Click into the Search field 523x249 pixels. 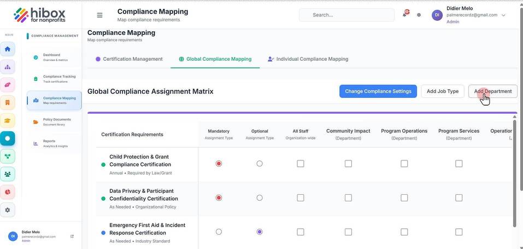coord(346,15)
